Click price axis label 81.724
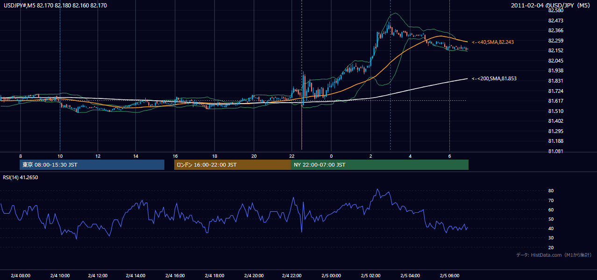 555,91
